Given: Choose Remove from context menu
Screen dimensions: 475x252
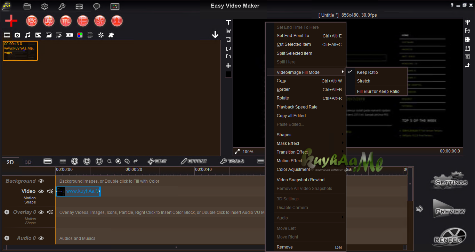Looking at the screenshot, I should (x=306, y=247).
